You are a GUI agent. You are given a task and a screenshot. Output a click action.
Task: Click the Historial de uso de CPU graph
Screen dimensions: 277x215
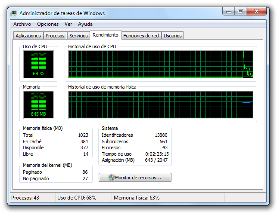point(161,64)
